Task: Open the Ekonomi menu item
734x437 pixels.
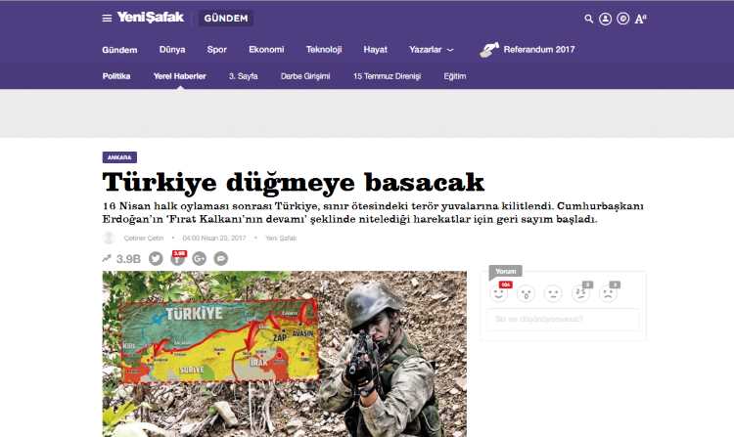Action: pos(266,50)
